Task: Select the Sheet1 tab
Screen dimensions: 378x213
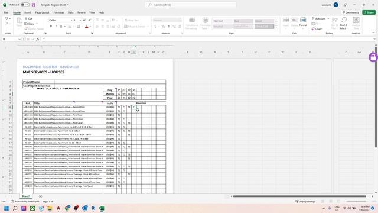Action: click(x=26, y=196)
